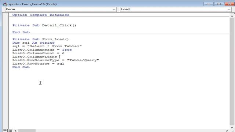This screenshot has width=235, height=132.
Task: Click line 'List0.ColumnHeads = True'
Action: [x=42, y=50]
